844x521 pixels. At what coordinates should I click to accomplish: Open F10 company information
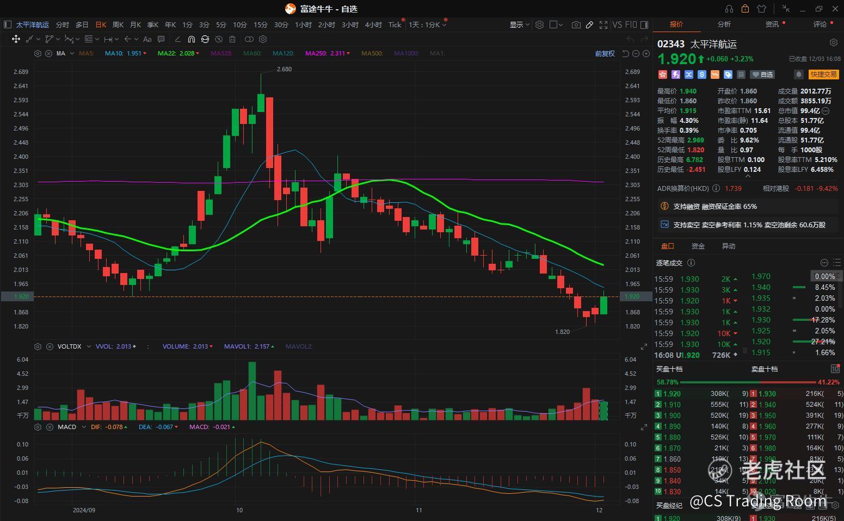point(631,24)
